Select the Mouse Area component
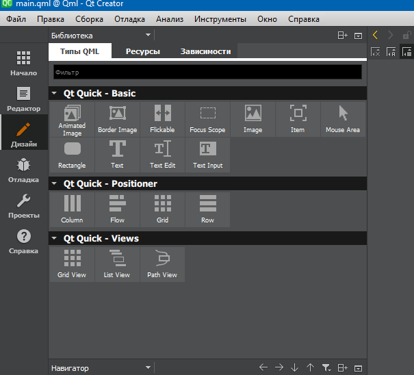 pyautogui.click(x=343, y=119)
